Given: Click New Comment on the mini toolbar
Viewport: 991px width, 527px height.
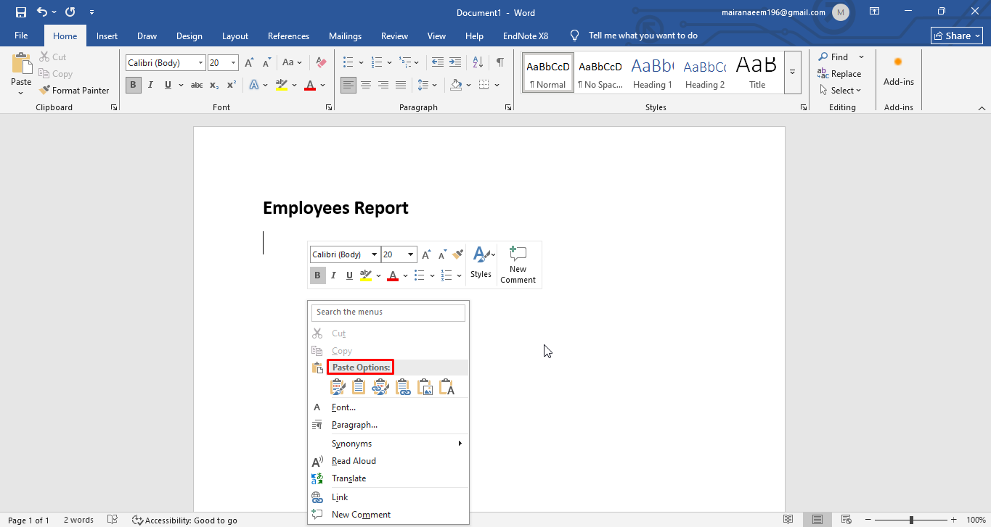Looking at the screenshot, I should pos(518,265).
